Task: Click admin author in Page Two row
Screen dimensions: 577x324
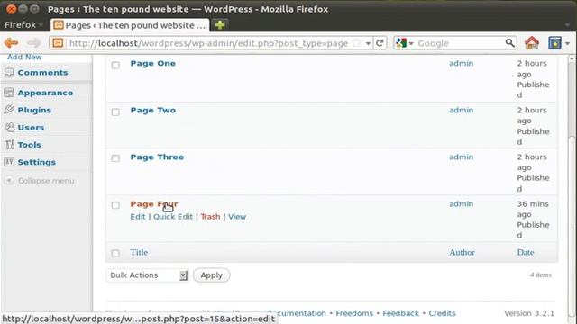Action: [x=461, y=110]
